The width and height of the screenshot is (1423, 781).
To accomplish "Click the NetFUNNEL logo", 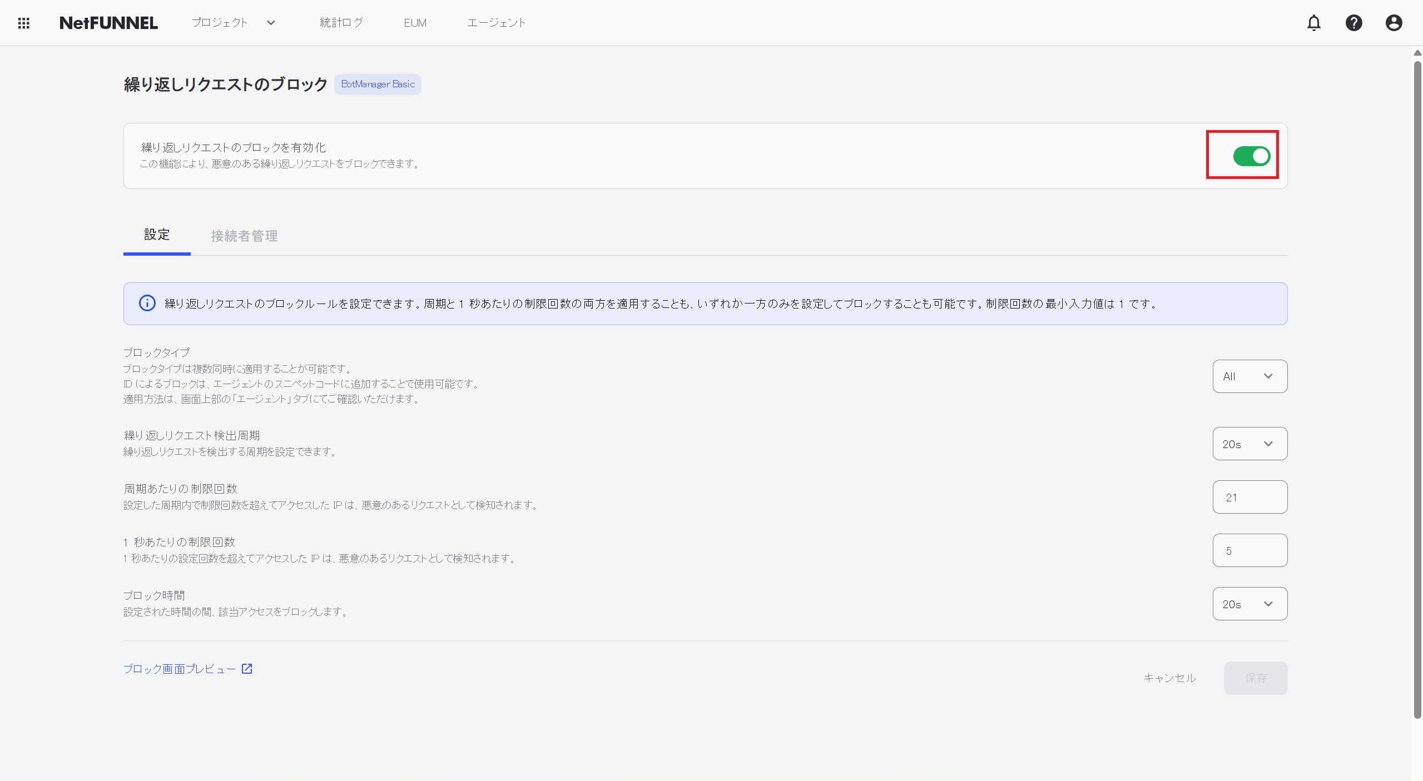I will pos(108,23).
